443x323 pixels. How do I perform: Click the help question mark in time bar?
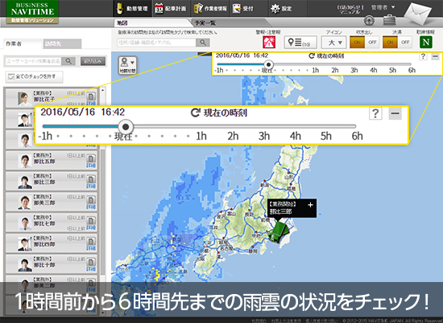tap(423, 56)
